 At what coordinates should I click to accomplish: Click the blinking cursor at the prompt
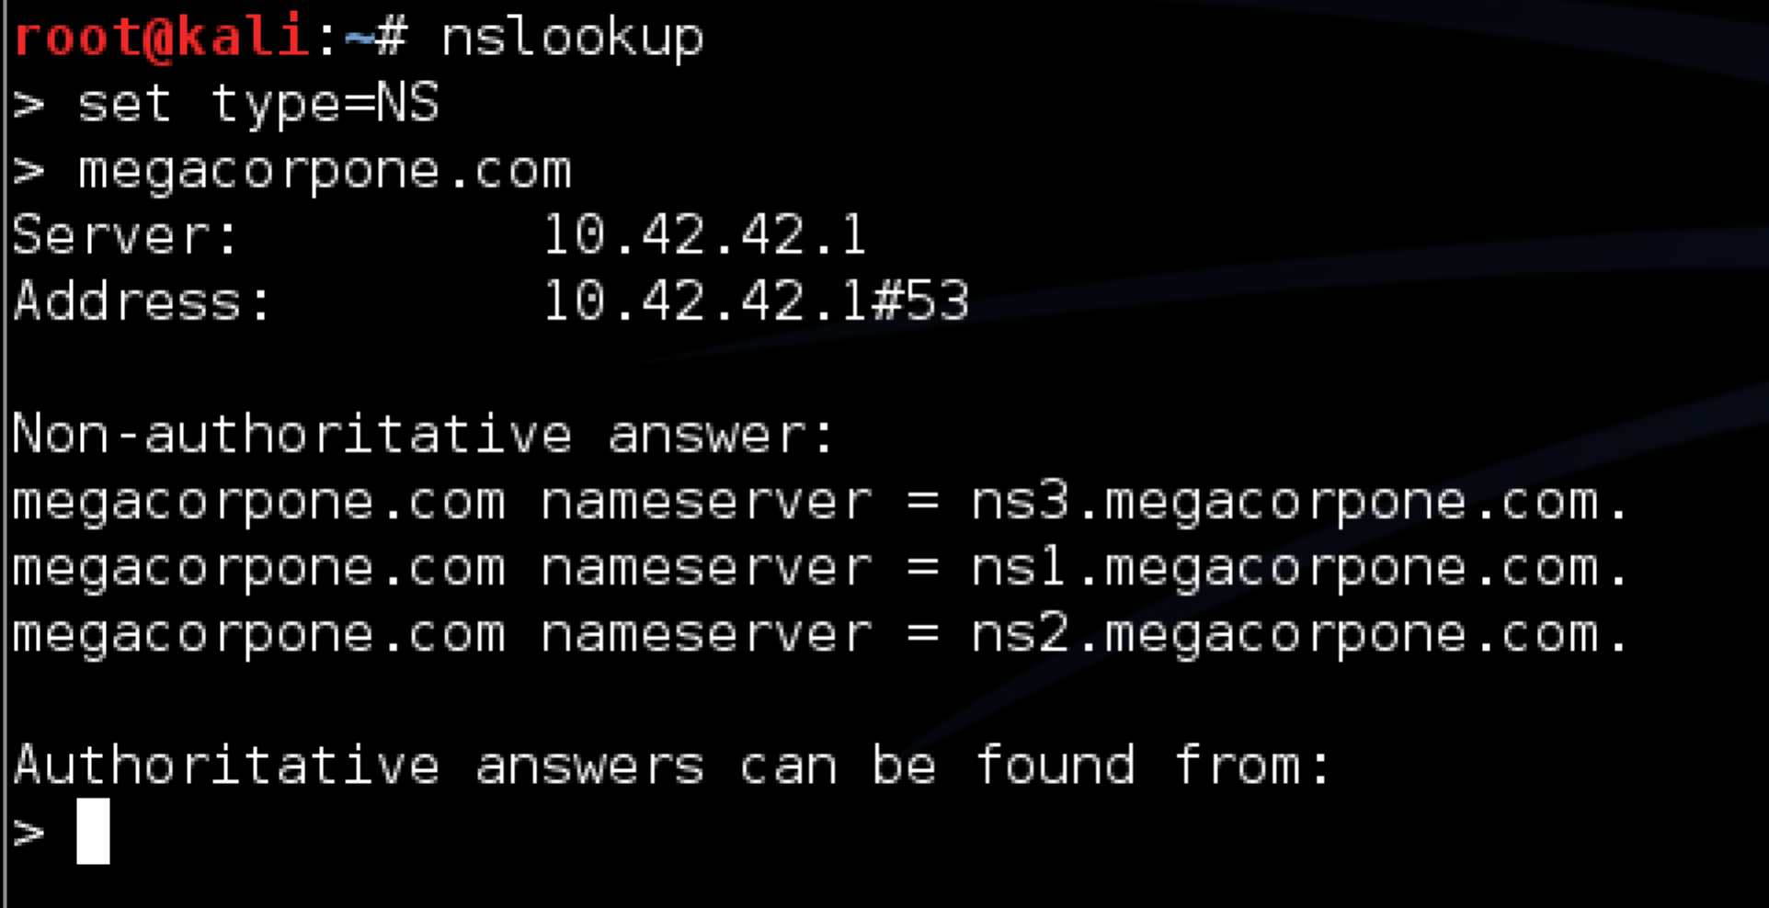93,831
